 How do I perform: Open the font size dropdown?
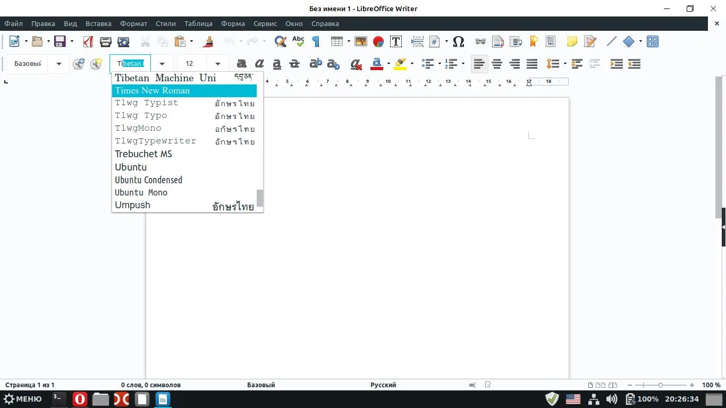tap(218, 64)
